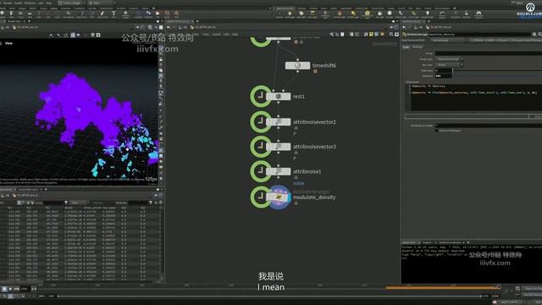Click the attributes filter icon in spreadsheet
The image size is (542, 305).
click(x=151, y=202)
